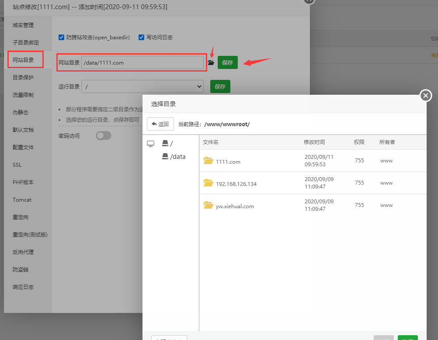Click the 网站目录 path input field
This screenshot has width=438, height=340.
pos(143,62)
